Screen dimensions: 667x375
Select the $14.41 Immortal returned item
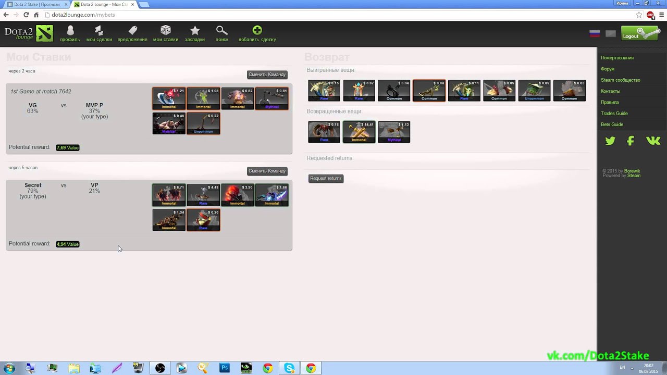(359, 132)
